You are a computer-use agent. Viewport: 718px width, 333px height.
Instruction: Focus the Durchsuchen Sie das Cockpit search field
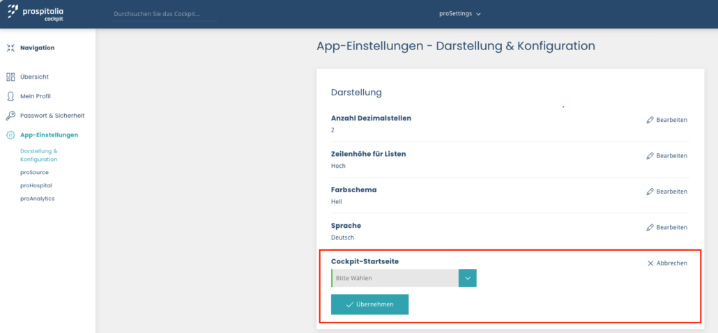(165, 14)
